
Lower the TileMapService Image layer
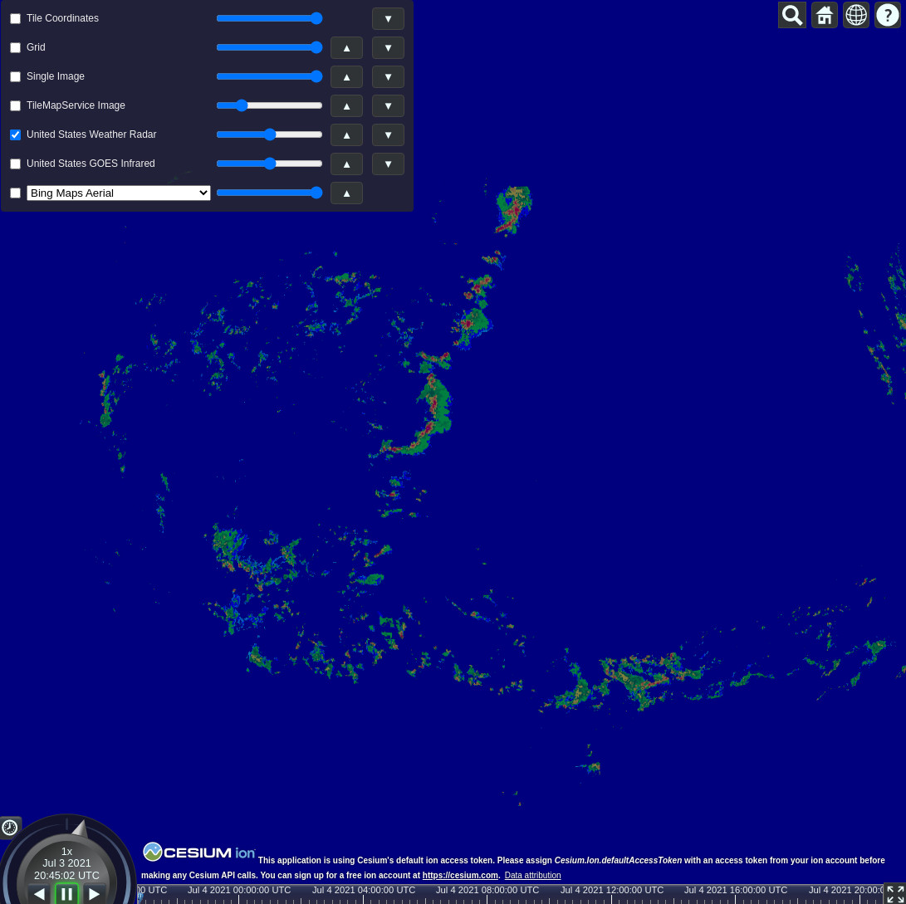[x=388, y=105]
